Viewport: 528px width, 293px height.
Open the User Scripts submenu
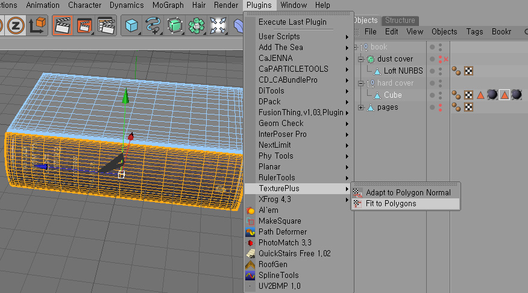pos(299,36)
